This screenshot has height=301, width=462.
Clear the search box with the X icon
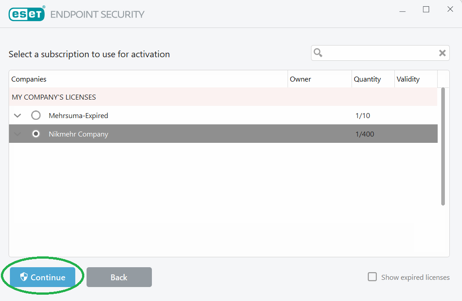point(442,53)
